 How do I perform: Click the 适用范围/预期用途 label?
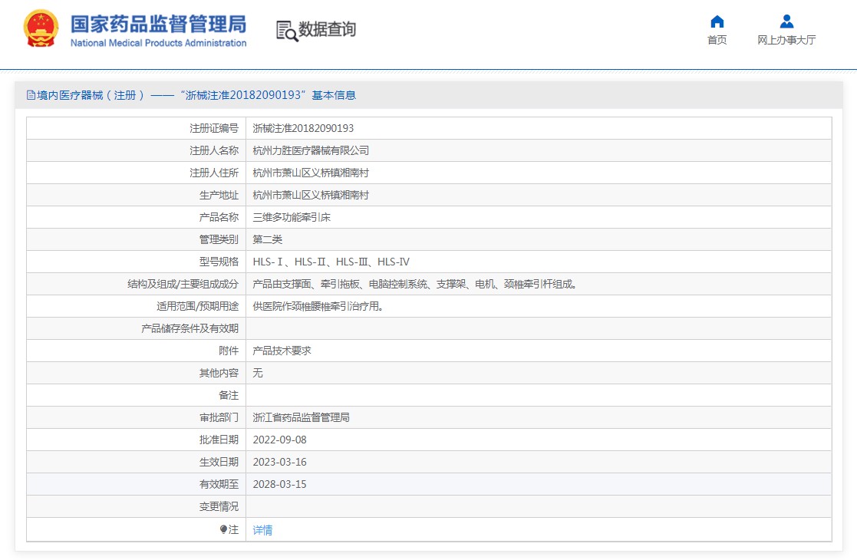tap(197, 307)
